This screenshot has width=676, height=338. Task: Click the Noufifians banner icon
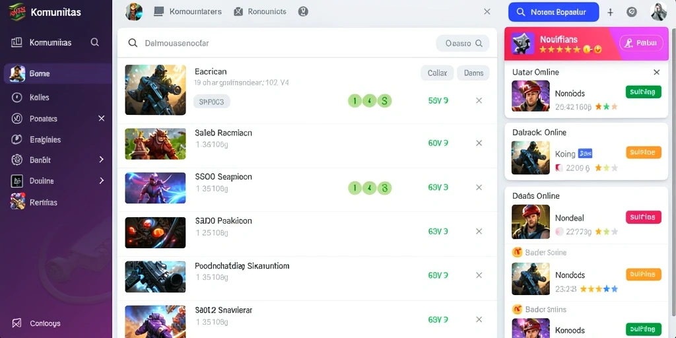[523, 44]
